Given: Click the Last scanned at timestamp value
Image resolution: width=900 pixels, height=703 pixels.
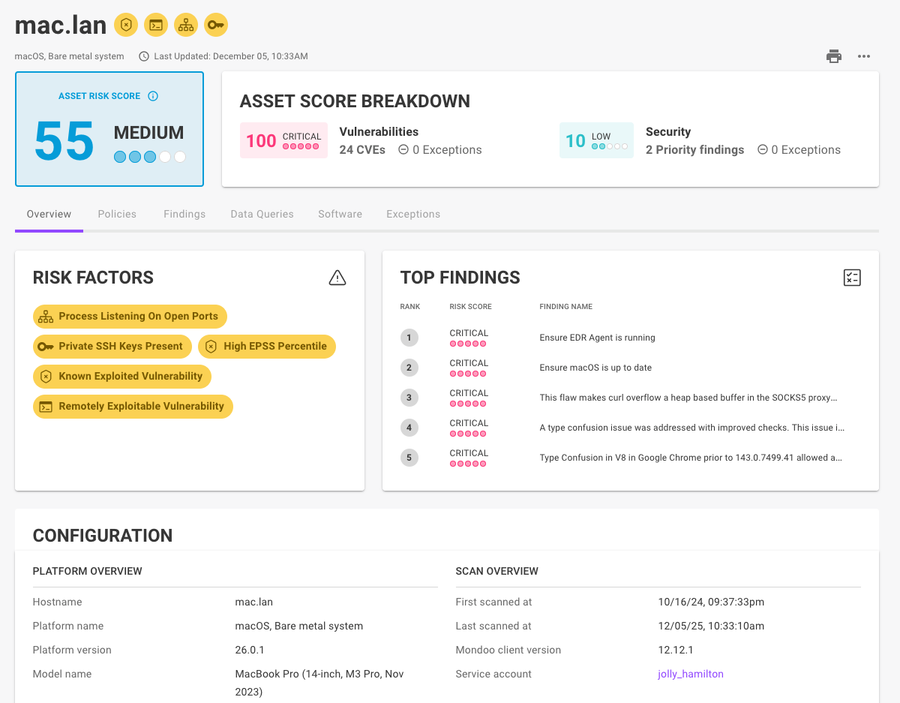Looking at the screenshot, I should coord(710,626).
